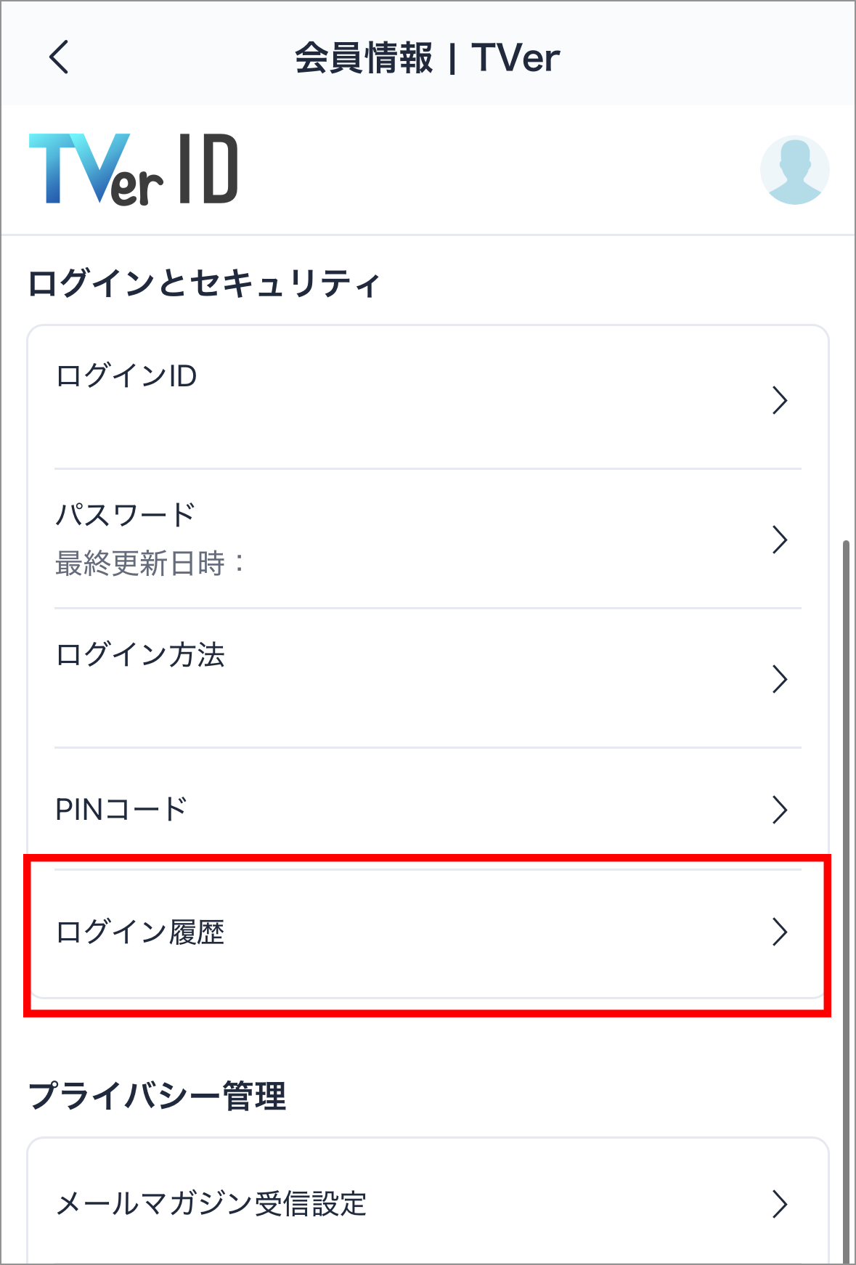Click the メールマガジン受信設定 chevron arrow
Screen dimensions: 856x1265
tap(780, 1204)
